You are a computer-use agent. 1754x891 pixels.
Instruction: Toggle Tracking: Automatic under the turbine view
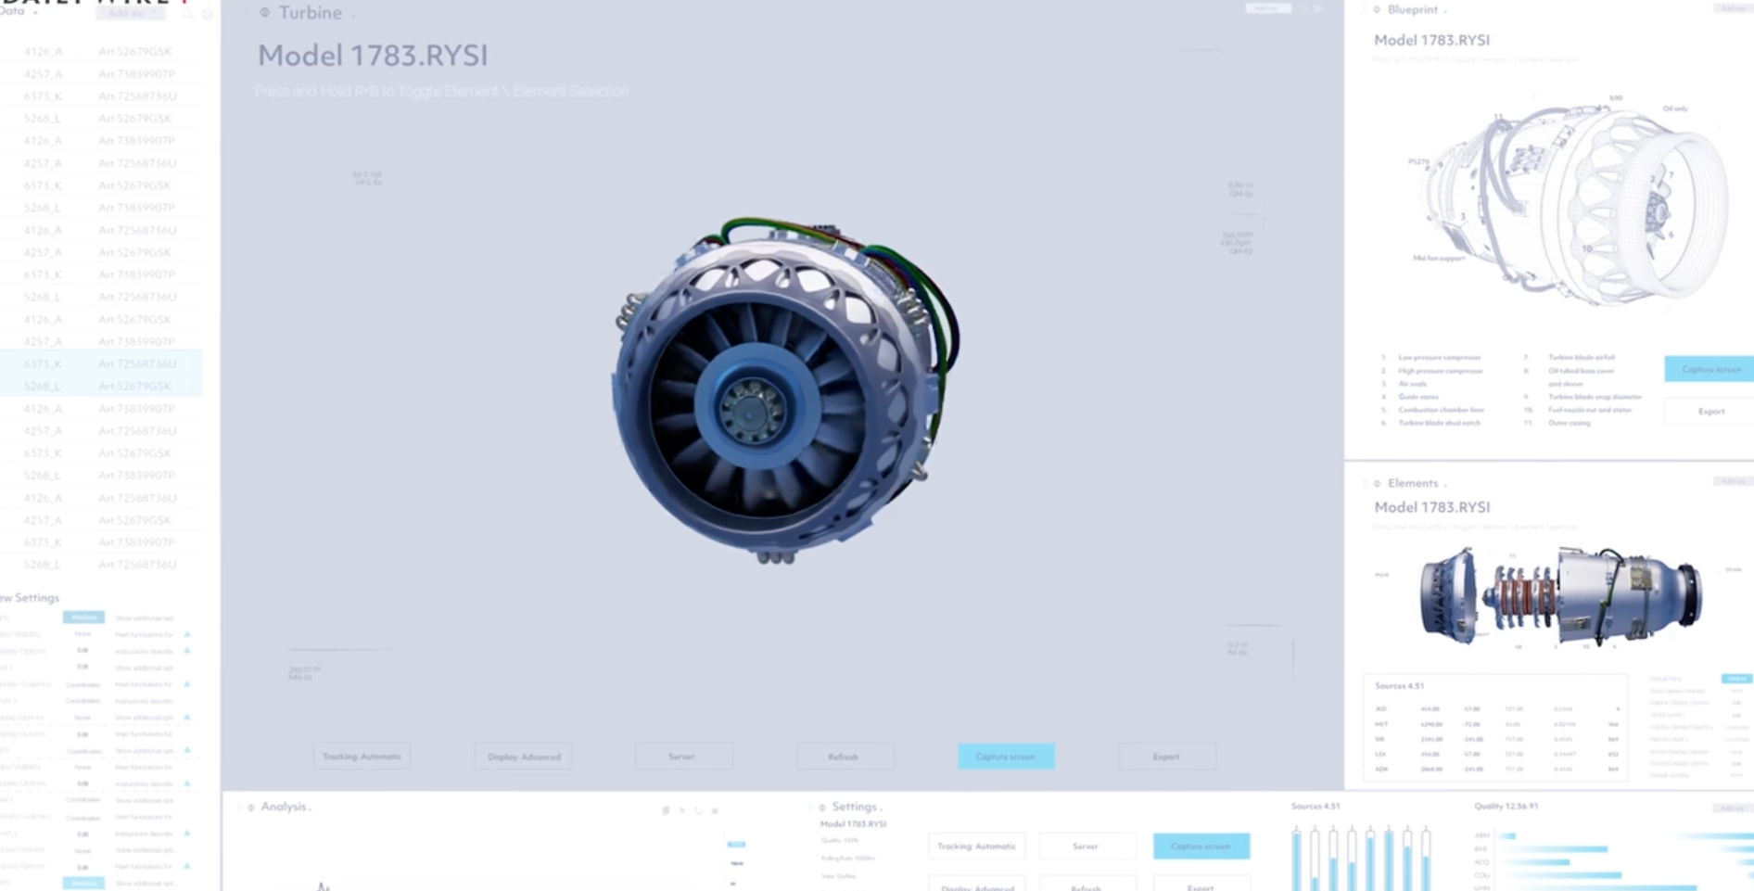(362, 757)
